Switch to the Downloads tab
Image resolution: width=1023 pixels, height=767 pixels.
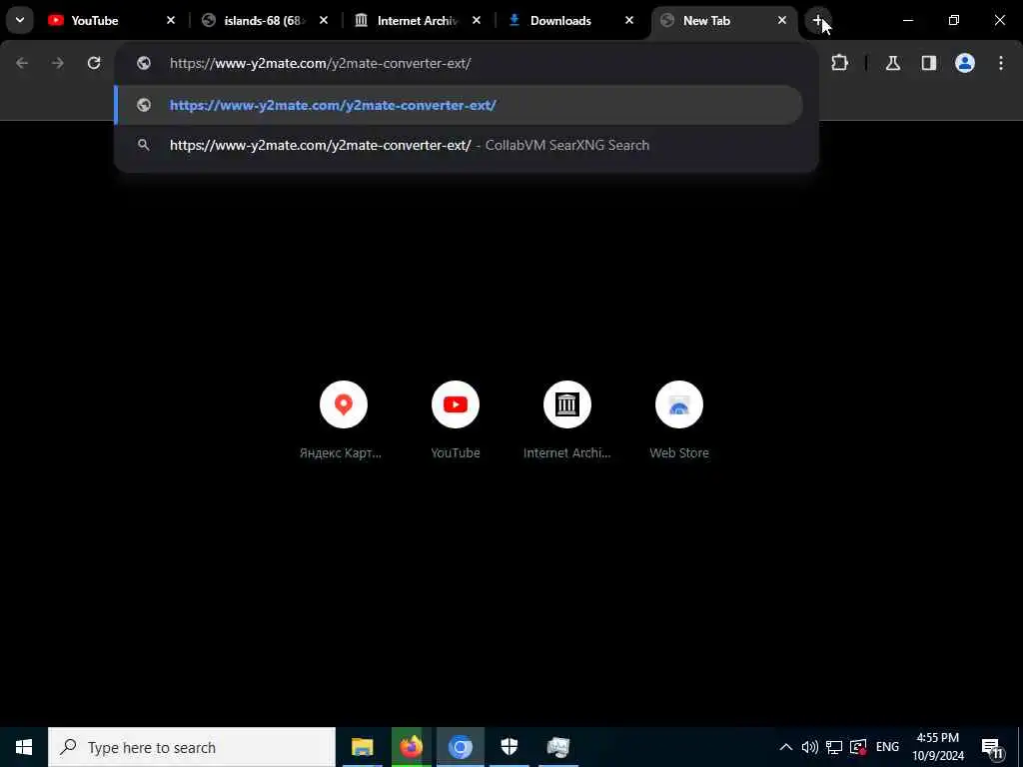coord(570,20)
